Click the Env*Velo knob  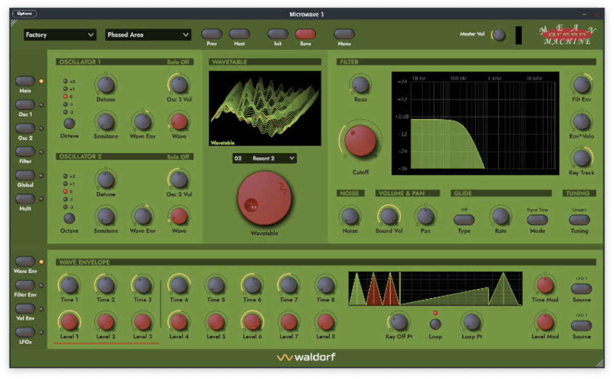[581, 121]
